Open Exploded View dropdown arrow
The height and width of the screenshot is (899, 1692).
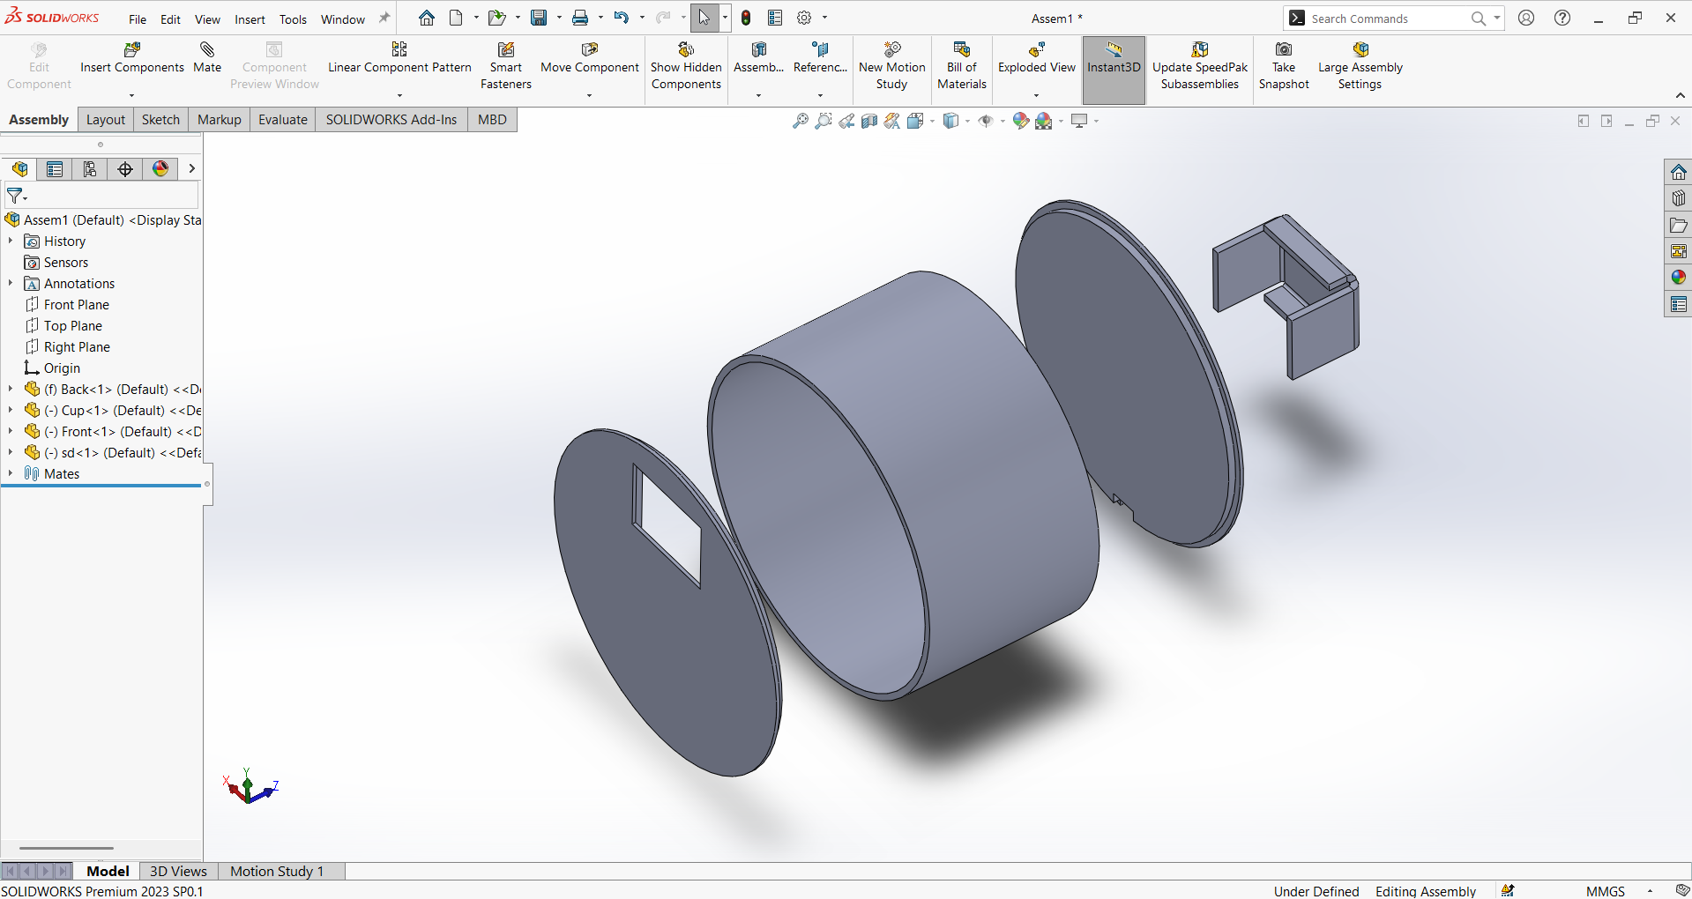(x=1036, y=95)
